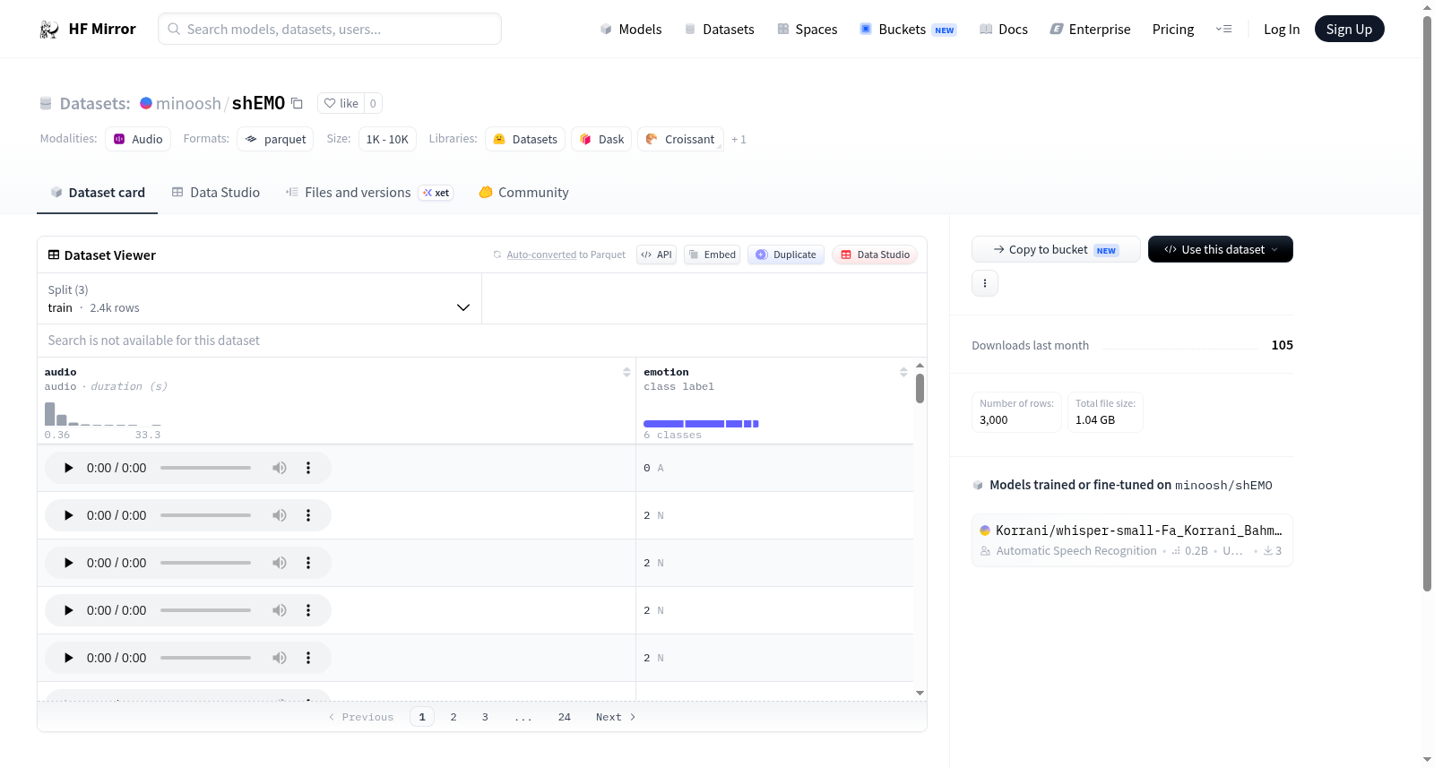Image resolution: width=1434 pixels, height=768 pixels.
Task: Open Enterprise in the navigation bar
Action: click(x=1090, y=30)
